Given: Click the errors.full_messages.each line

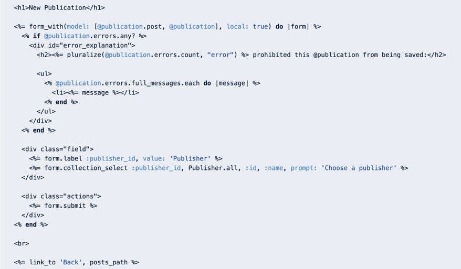Looking at the screenshot, I should [152, 83].
